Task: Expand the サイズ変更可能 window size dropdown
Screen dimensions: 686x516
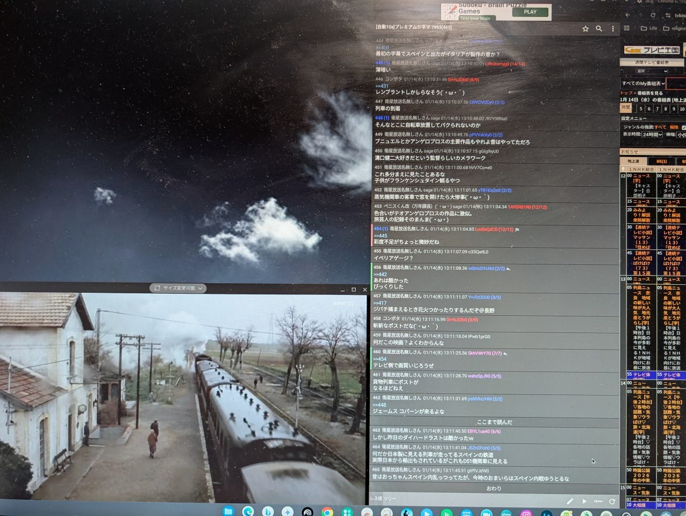Action: pos(178,288)
